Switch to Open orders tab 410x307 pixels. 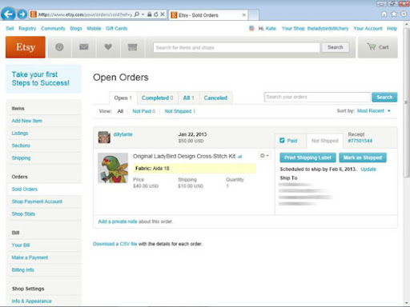click(123, 98)
